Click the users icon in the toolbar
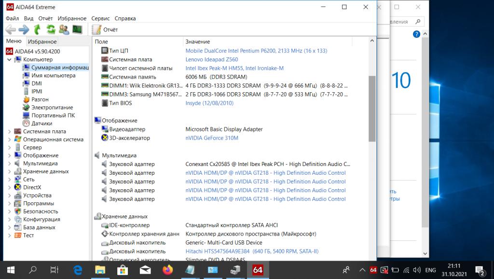Viewport: 494px width, 279px height. click(x=64, y=29)
